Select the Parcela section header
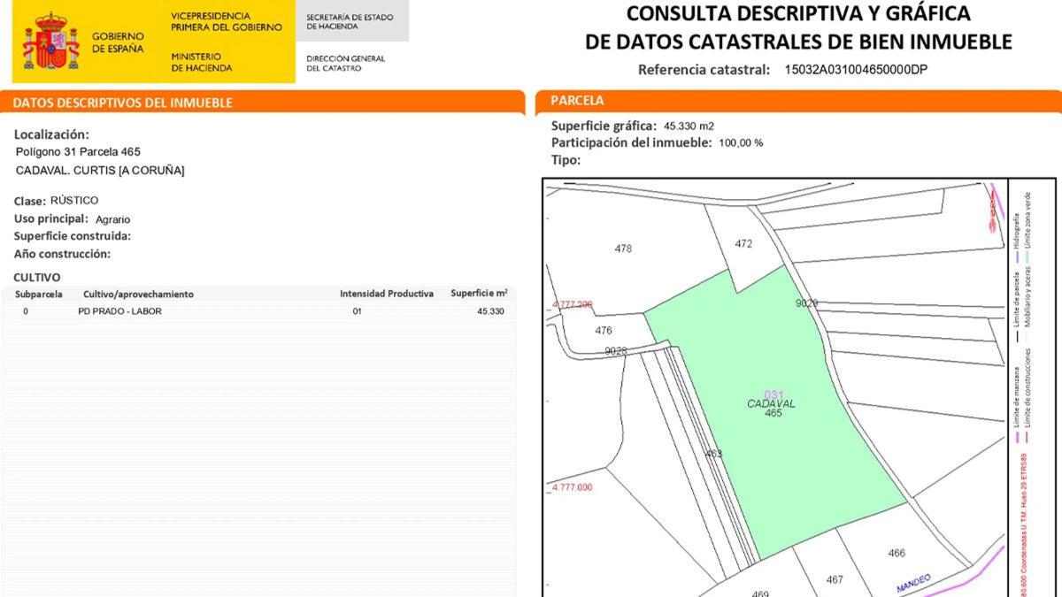This screenshot has width=1062, height=597. 577,101
